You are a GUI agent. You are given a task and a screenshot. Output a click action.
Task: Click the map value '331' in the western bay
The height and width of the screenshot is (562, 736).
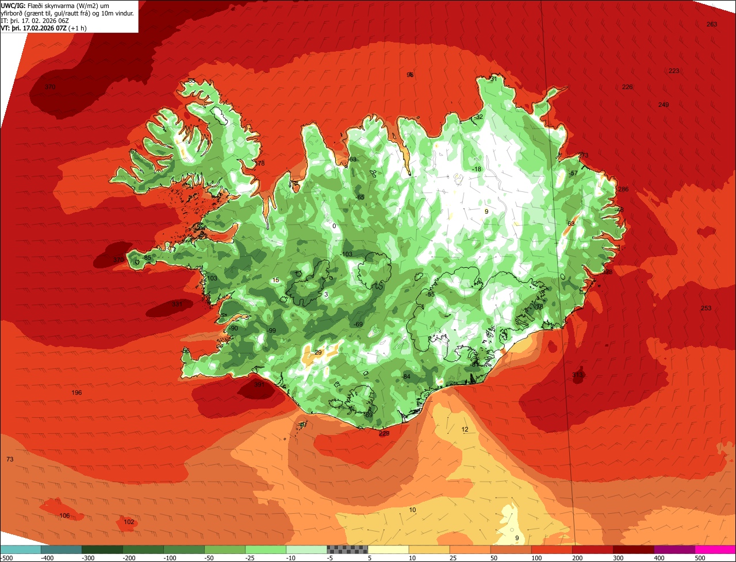click(177, 304)
